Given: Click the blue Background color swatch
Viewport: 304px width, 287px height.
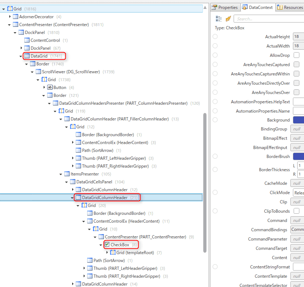Looking at the screenshot, I should [299, 120].
